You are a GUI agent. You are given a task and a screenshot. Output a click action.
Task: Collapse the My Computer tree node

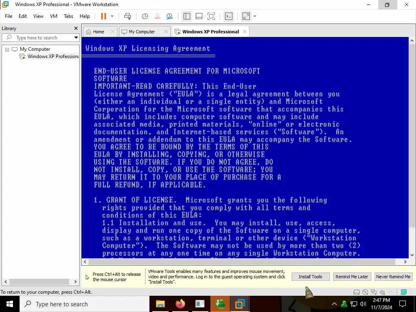(7, 49)
